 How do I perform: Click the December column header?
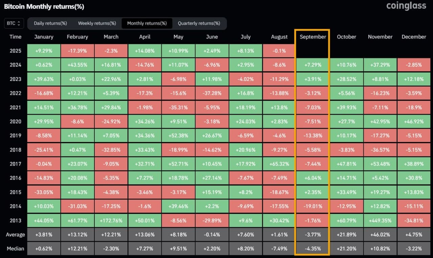pyautogui.click(x=414, y=37)
